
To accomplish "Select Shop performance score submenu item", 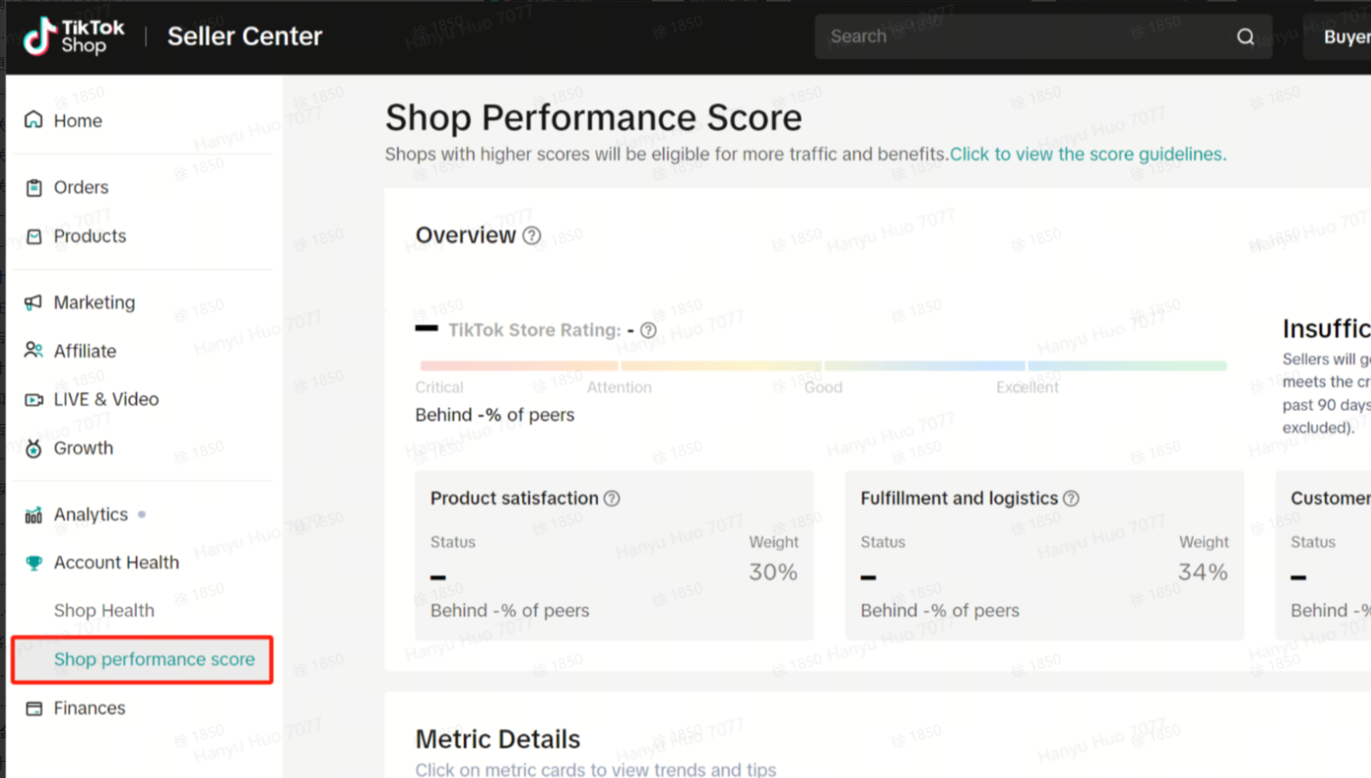I will pos(142,659).
